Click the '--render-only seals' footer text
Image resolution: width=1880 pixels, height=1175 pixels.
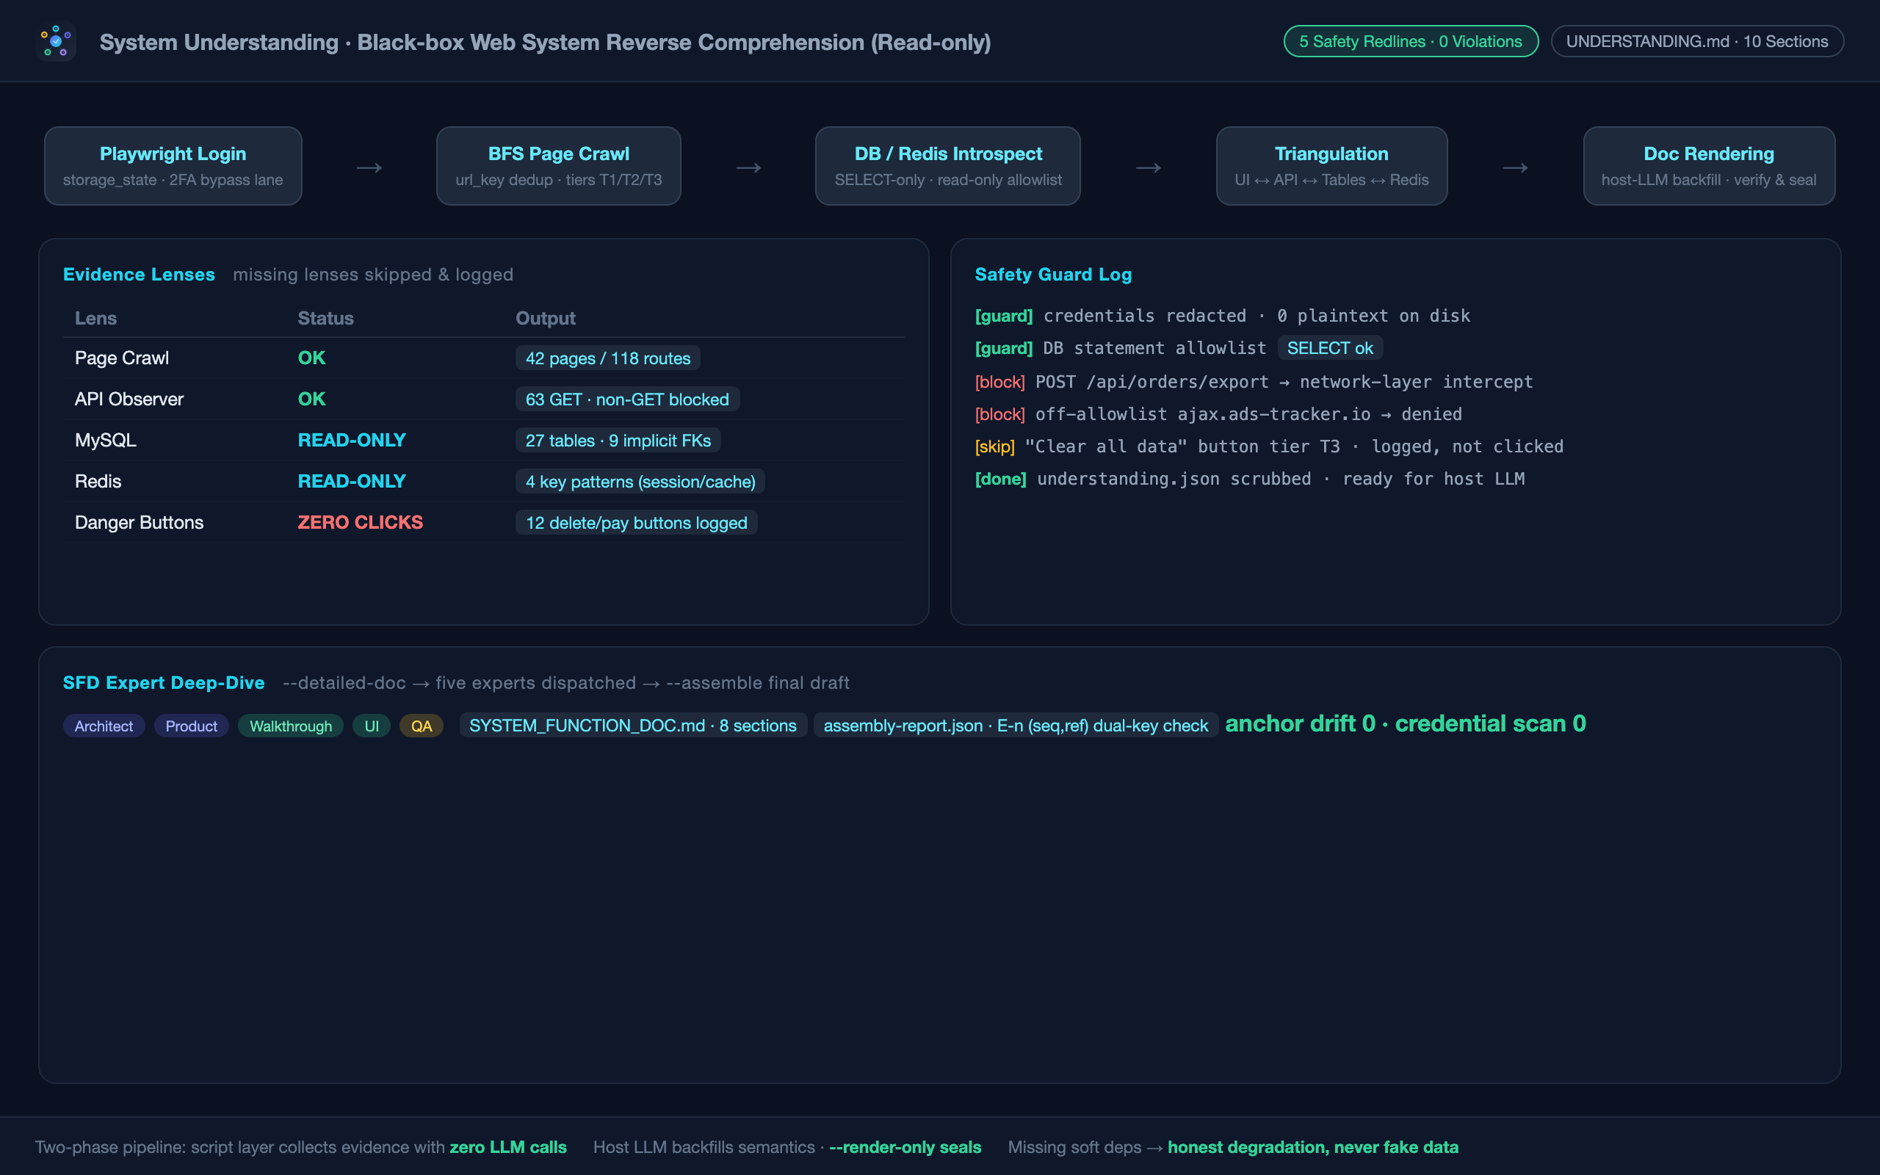pos(905,1147)
